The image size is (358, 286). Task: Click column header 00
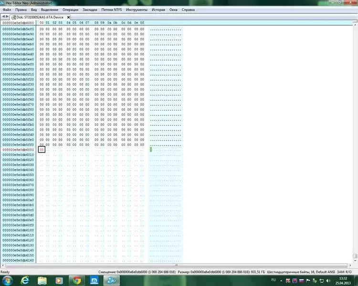pyautogui.click(x=42, y=23)
